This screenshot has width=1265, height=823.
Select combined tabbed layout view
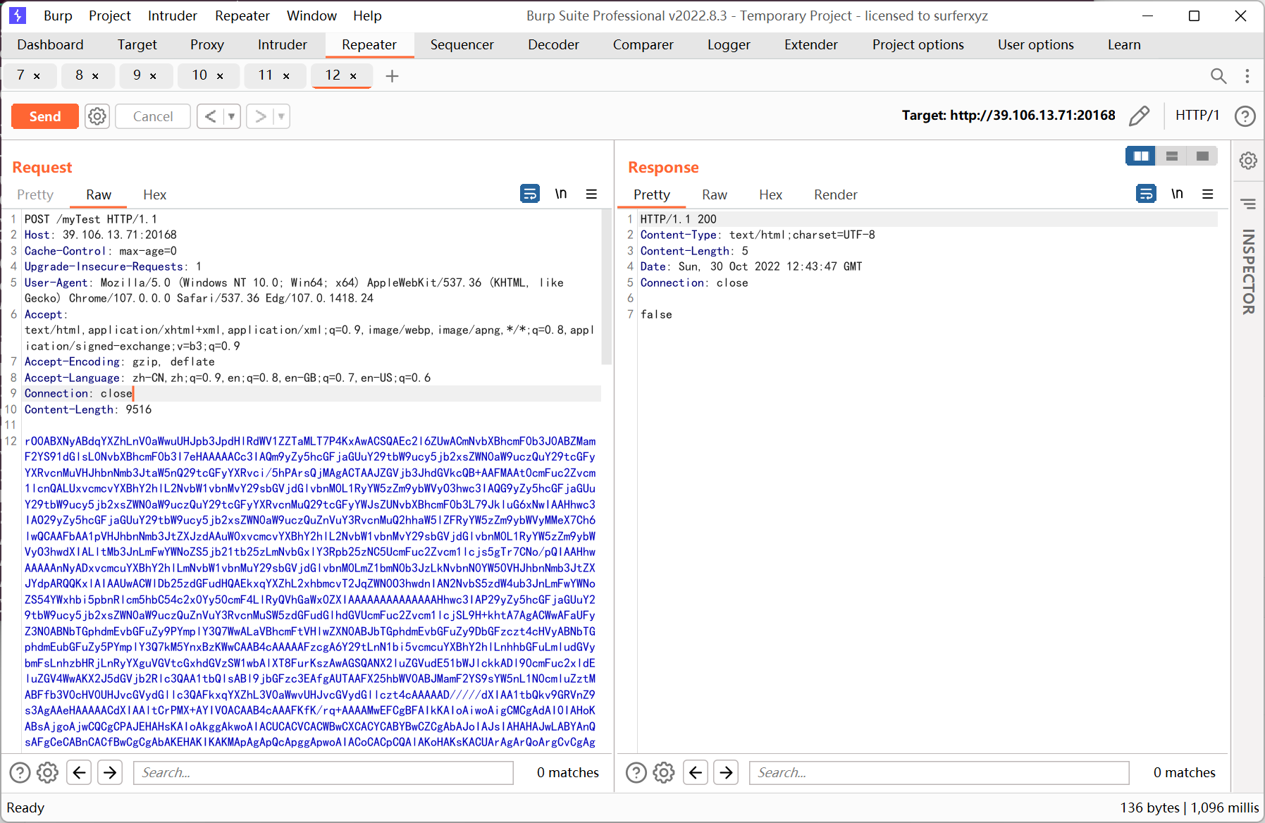click(1203, 156)
